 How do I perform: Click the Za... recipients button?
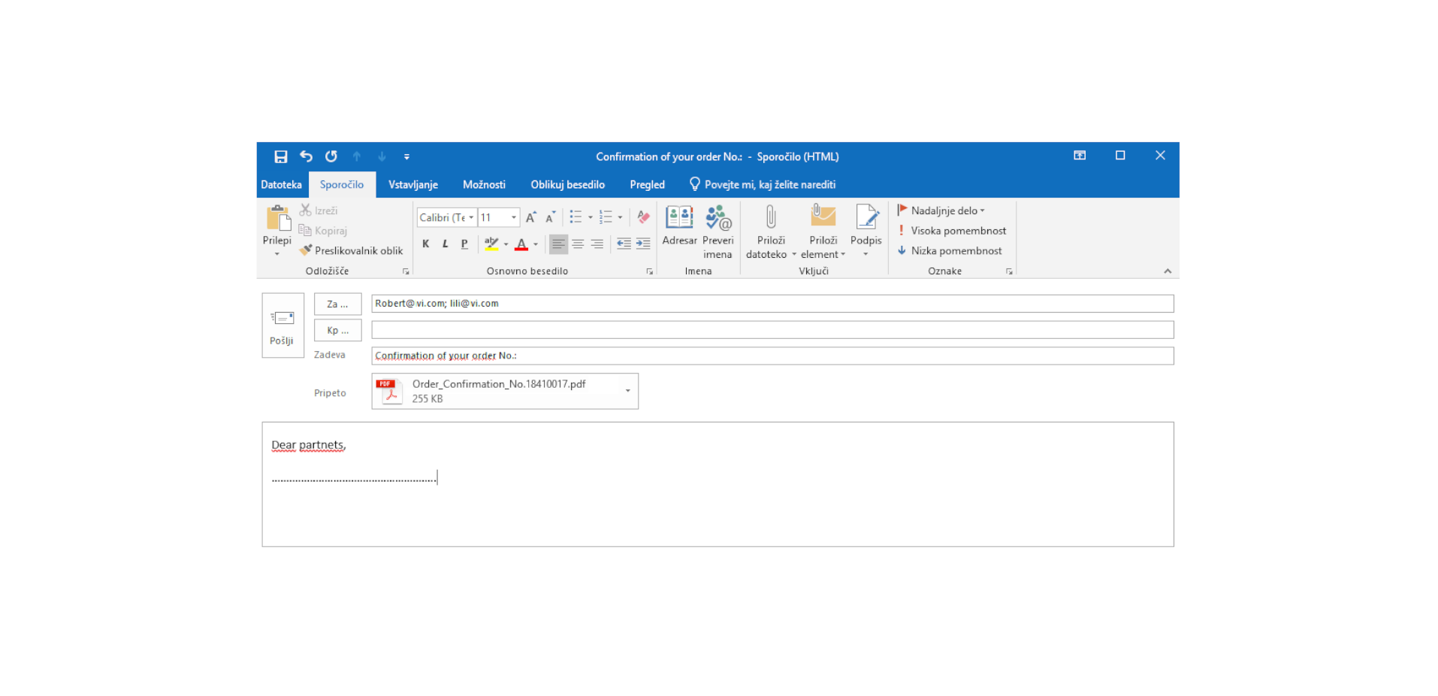[x=337, y=304]
